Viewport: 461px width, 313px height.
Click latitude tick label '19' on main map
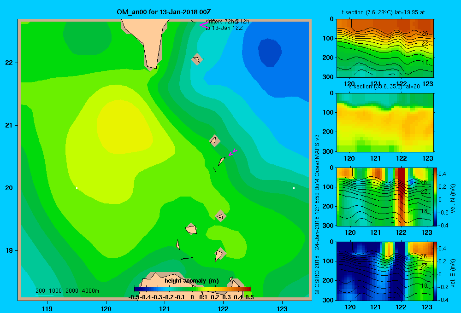pos(9,250)
